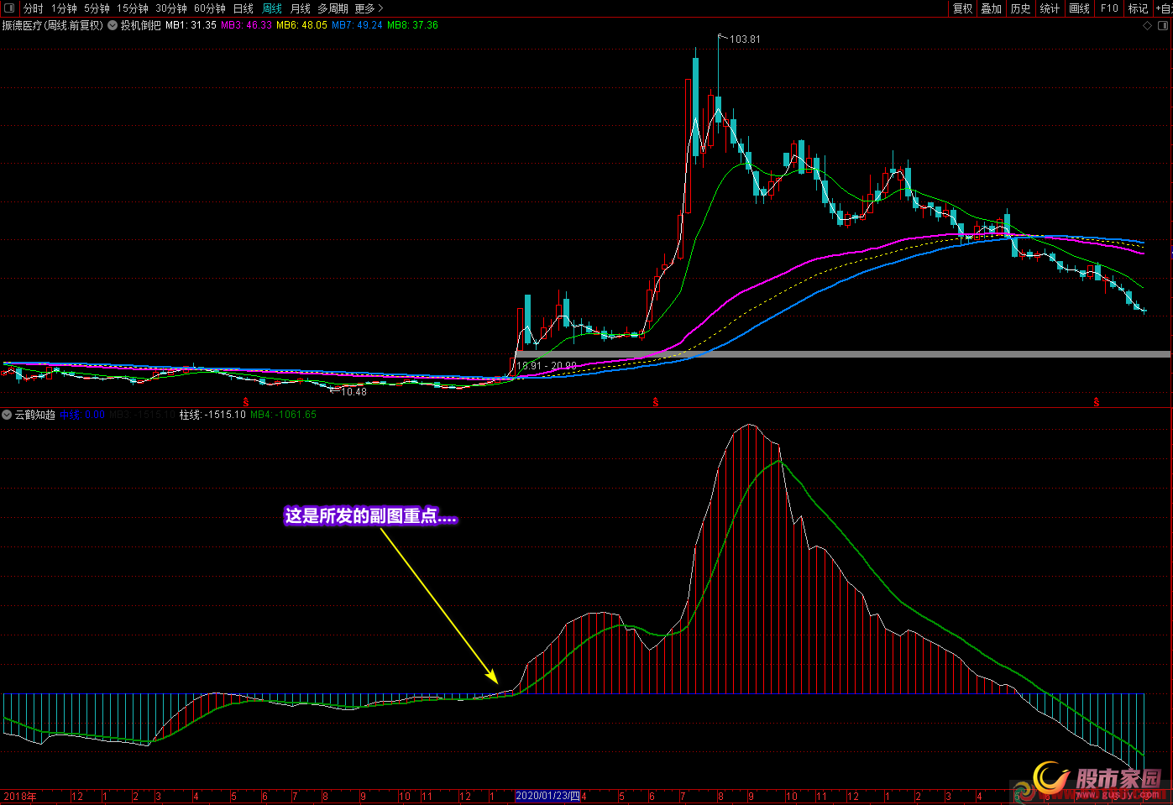The height and width of the screenshot is (805, 1173).
Task: Open the 分时 intraday view
Action: (x=33, y=8)
